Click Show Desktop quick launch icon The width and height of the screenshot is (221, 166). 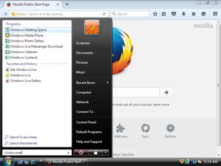point(20,162)
